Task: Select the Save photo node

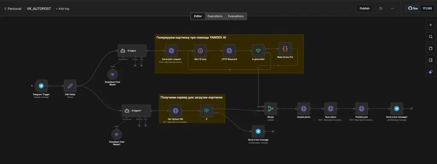Action: point(331,109)
